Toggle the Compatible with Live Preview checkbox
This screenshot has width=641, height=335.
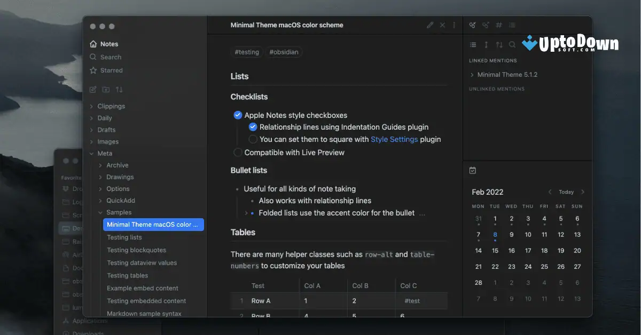point(237,152)
